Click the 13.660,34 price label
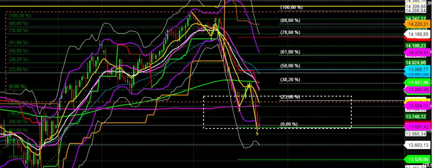Screen dimensions: 433x168 tap(416, 134)
